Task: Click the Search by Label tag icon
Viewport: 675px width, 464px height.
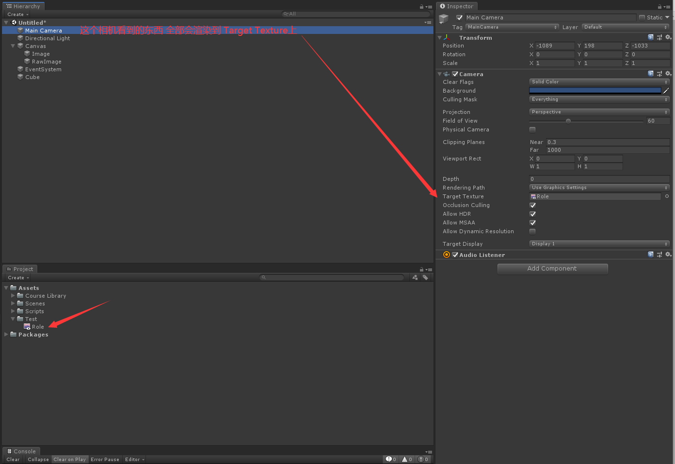Action: [x=425, y=277]
